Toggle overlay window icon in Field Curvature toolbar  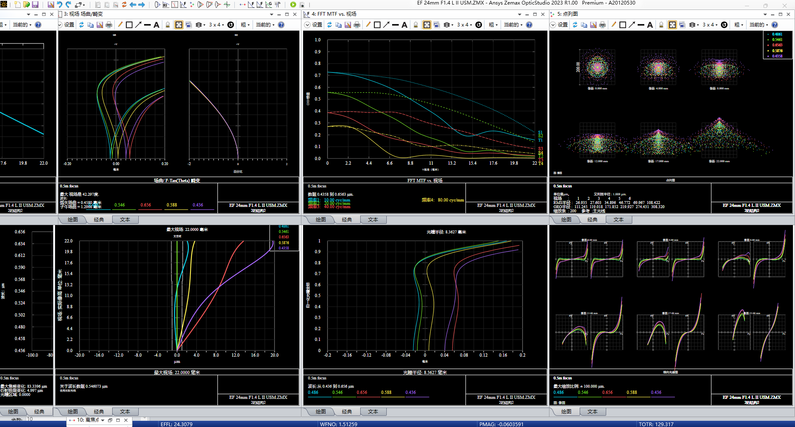pos(188,25)
